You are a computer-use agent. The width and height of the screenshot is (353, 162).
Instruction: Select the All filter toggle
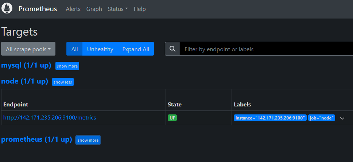(74, 49)
